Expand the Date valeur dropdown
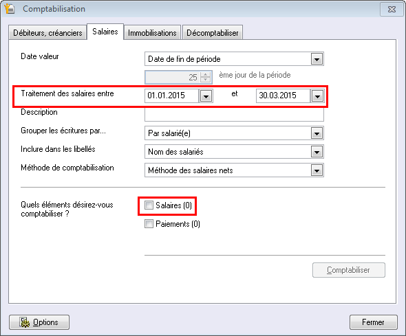The width and height of the screenshot is (406, 336). pos(317,59)
